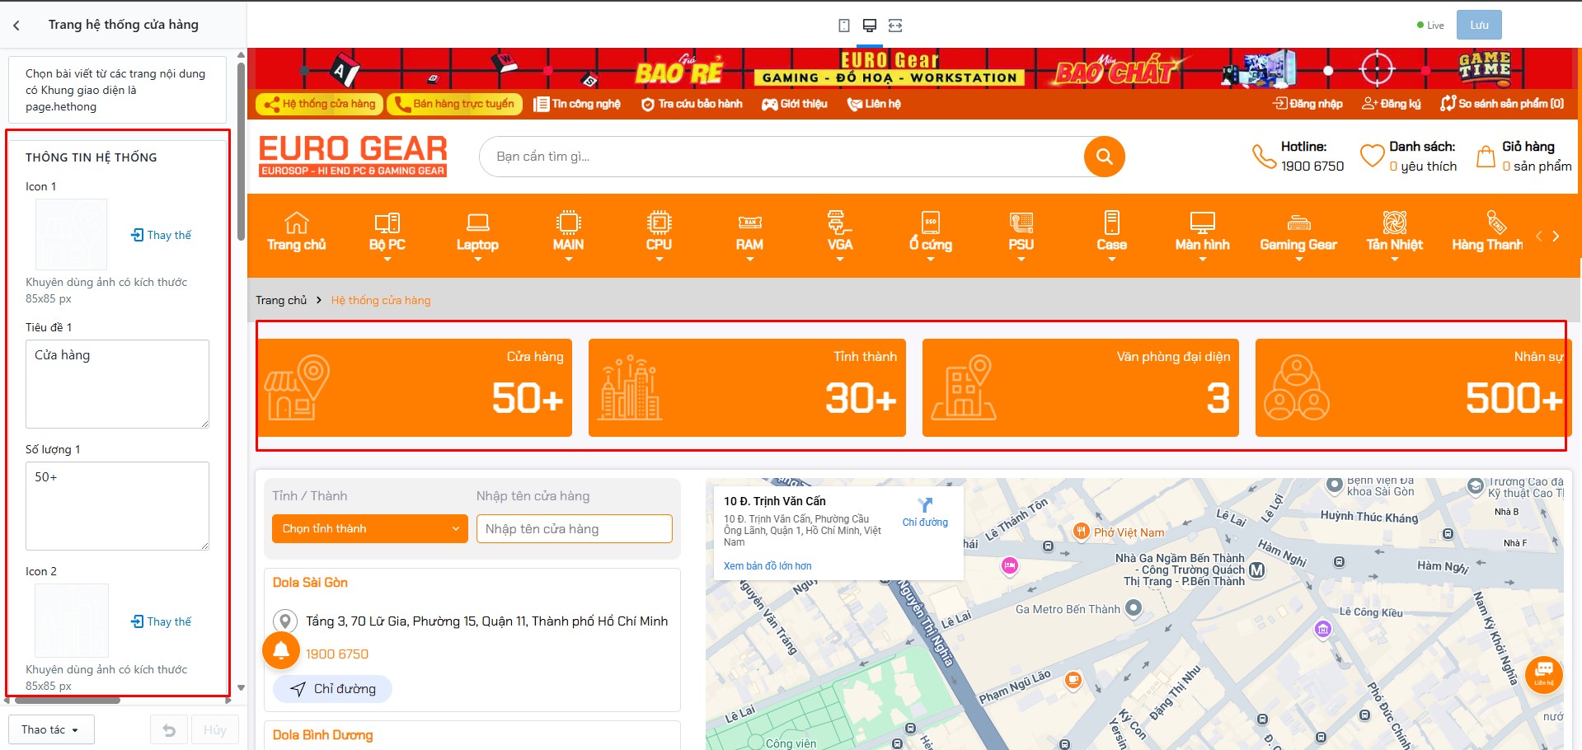Image resolution: width=1582 pixels, height=750 pixels.
Task: Click the location pin beside Dola Sài Gòn address
Action: point(285,621)
